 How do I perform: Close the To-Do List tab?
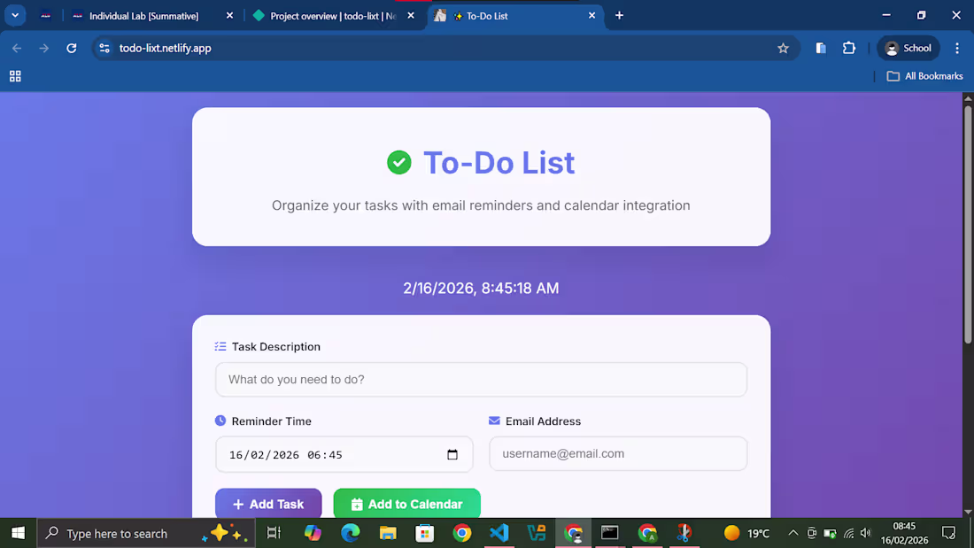592,16
